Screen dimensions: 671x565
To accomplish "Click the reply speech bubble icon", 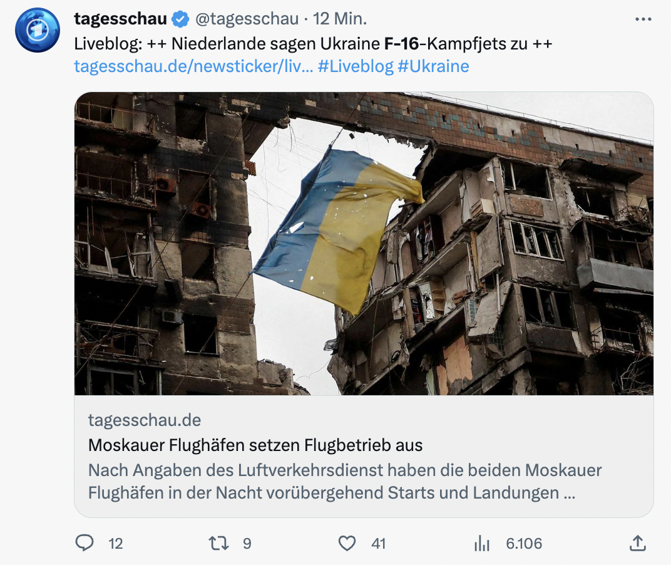I will pos(85,543).
